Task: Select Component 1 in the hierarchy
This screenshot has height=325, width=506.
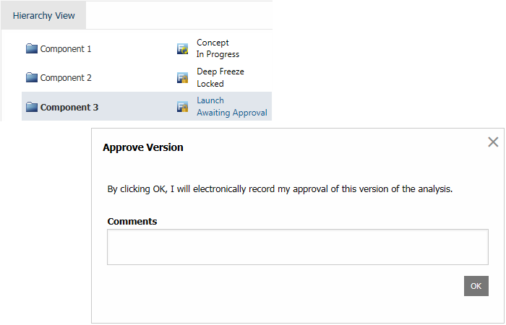Action: (x=66, y=49)
